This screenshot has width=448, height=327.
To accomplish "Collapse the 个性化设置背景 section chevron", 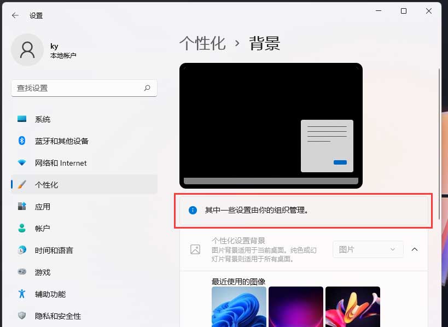I will point(414,249).
